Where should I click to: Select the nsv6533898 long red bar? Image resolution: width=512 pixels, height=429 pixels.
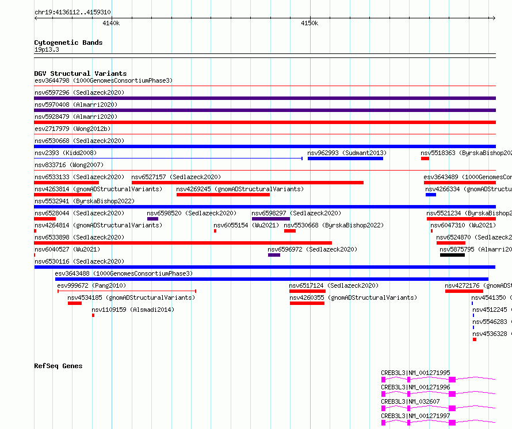click(x=183, y=243)
